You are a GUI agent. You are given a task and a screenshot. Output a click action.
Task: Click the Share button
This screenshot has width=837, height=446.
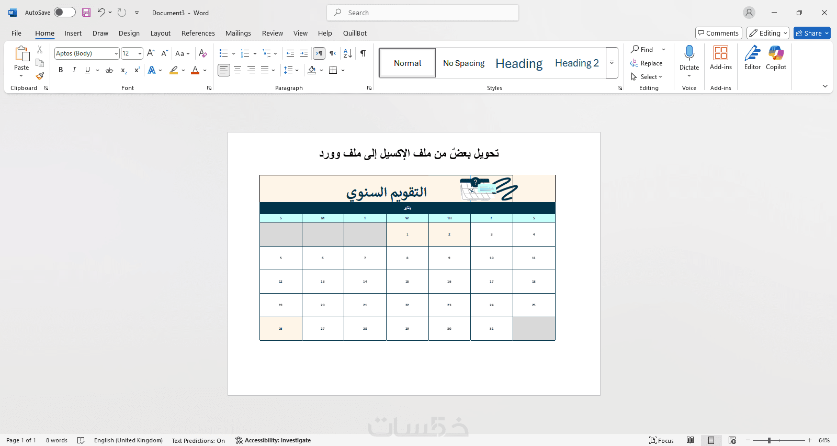[x=812, y=33]
